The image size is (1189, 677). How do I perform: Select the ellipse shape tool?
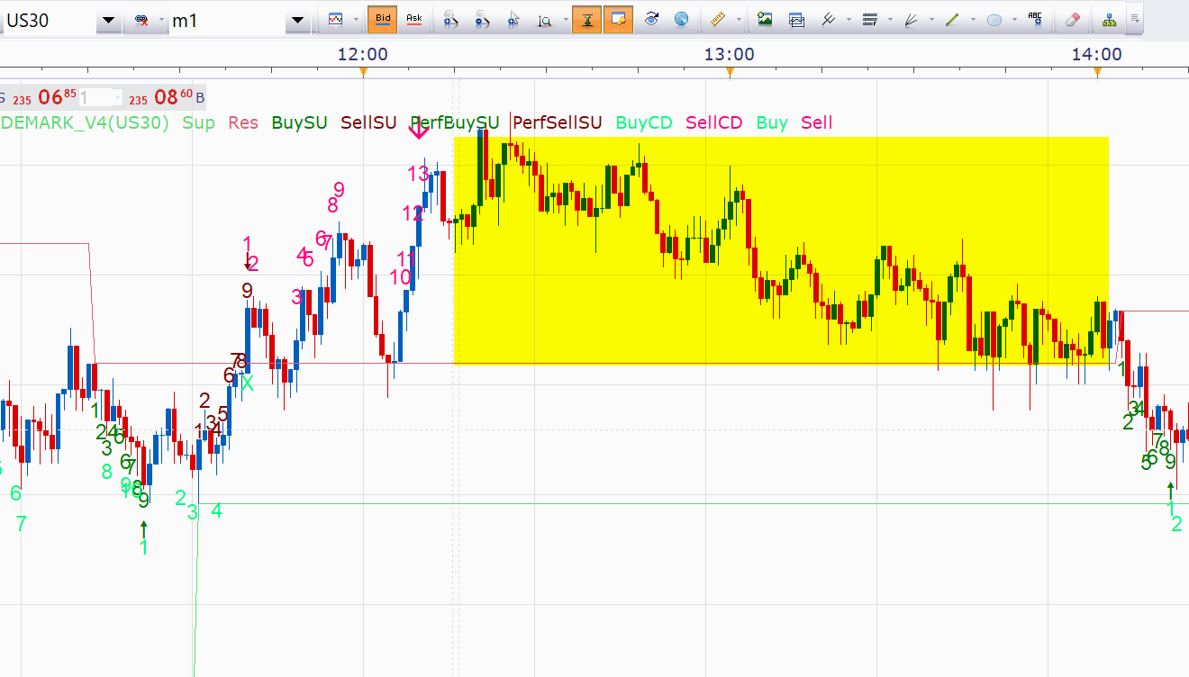coord(994,19)
